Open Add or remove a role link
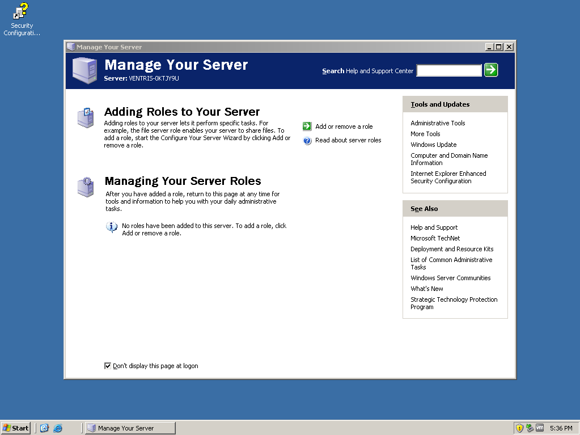Viewport: 580px width, 435px height. [x=344, y=126]
